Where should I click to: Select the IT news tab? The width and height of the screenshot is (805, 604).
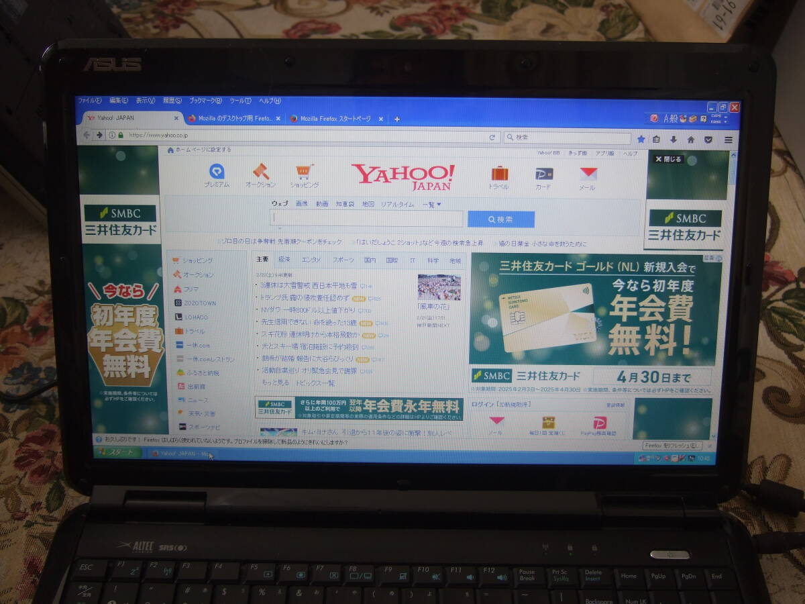tap(413, 260)
